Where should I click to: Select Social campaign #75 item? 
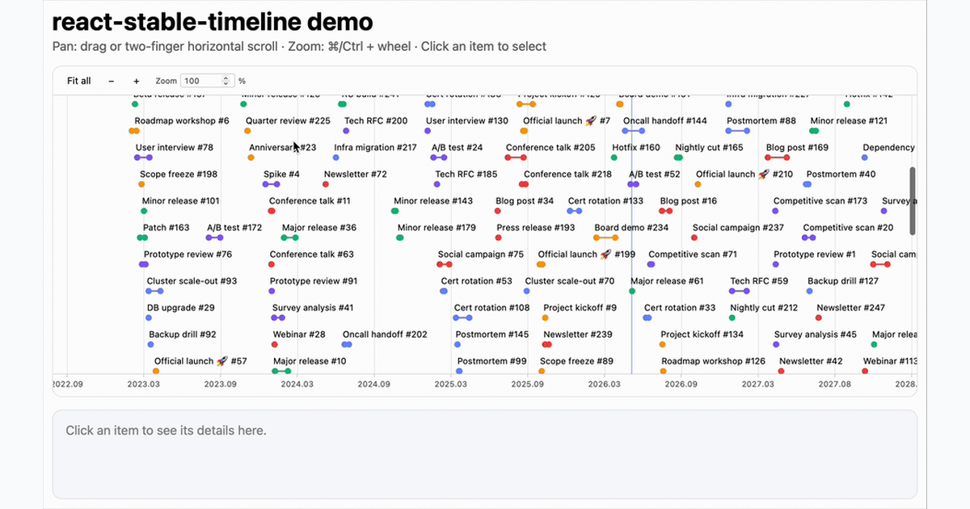tap(481, 254)
